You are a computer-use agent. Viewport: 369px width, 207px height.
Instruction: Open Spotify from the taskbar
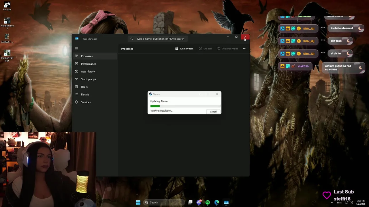[208, 202]
